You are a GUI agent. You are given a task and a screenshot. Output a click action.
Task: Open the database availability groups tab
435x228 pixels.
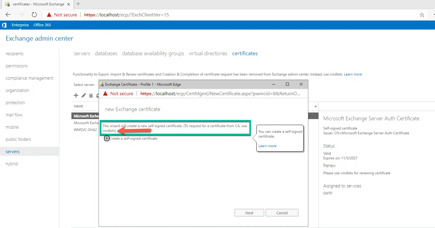(x=153, y=53)
